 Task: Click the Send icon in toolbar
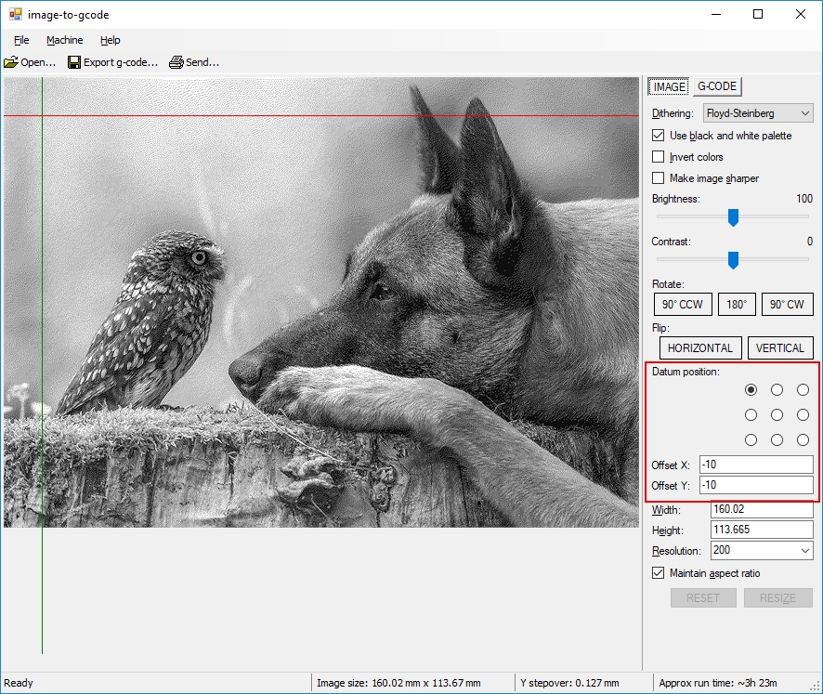click(176, 62)
